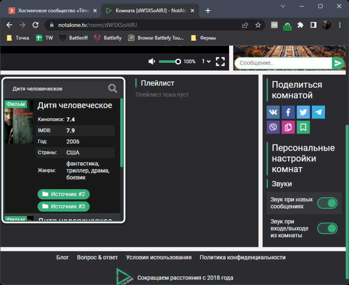Share room via Telegram icon
This screenshot has height=285, width=349.
[x=318, y=112]
